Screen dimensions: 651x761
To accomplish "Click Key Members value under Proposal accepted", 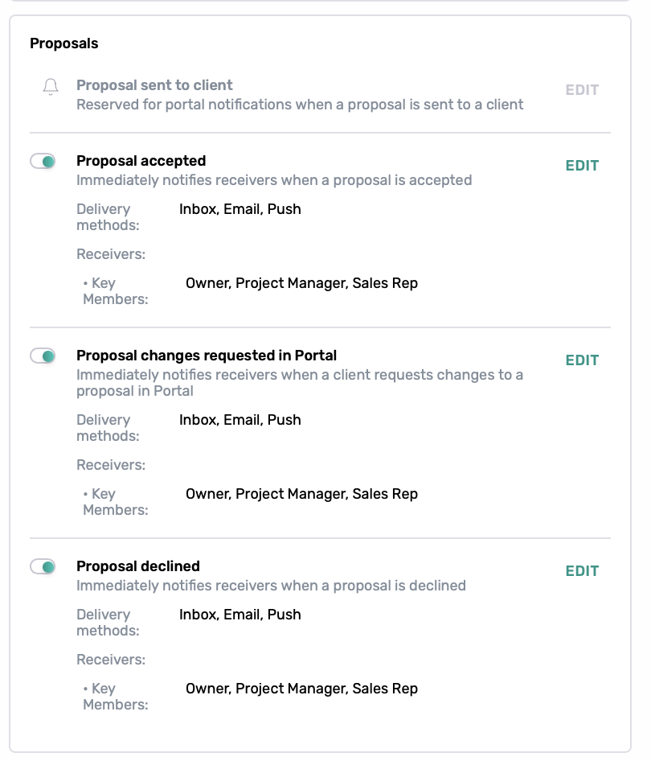I will pyautogui.click(x=301, y=283).
